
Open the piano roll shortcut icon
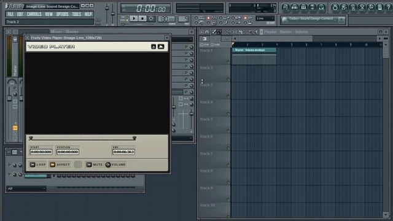point(303,7)
